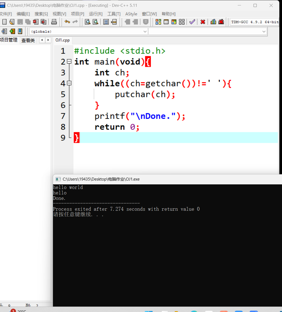Open the 项目[P] menu
The height and width of the screenshot is (312, 282).
78,14
